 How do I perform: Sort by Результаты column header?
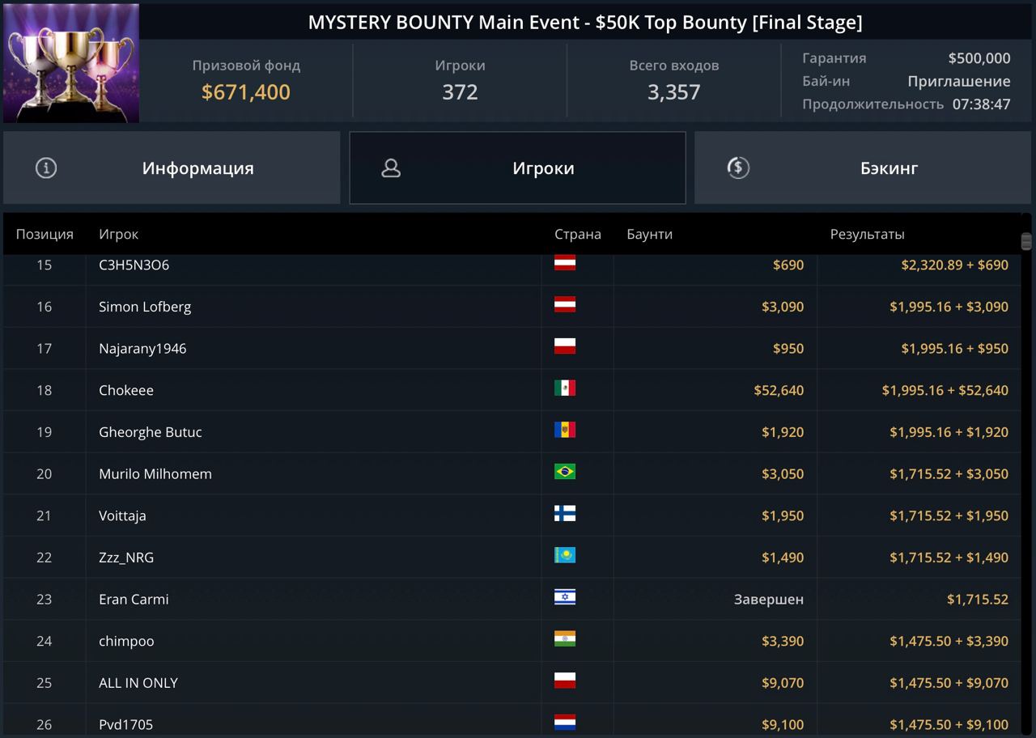[868, 234]
